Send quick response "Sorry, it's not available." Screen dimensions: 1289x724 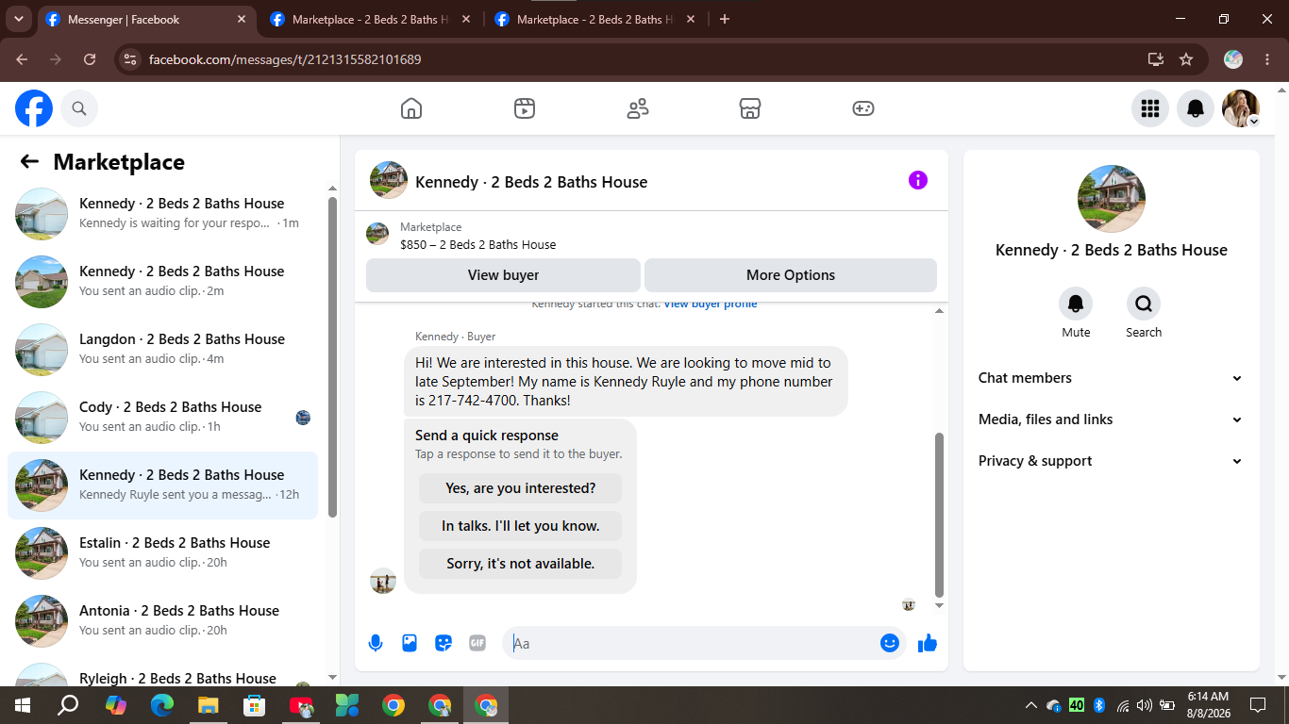520,564
